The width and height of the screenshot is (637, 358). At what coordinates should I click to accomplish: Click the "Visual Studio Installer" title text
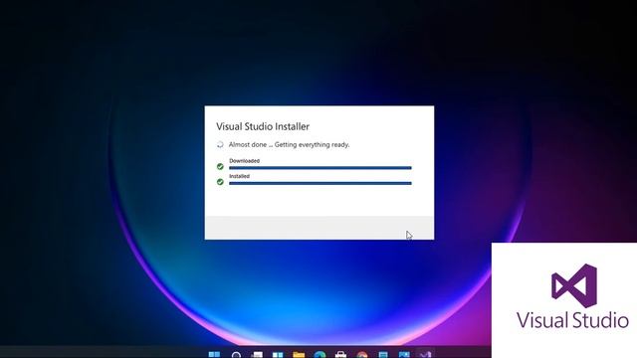tap(263, 126)
